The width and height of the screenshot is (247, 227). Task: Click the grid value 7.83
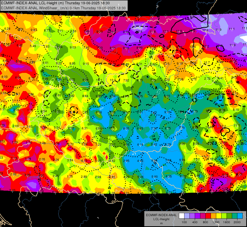click(46, 47)
